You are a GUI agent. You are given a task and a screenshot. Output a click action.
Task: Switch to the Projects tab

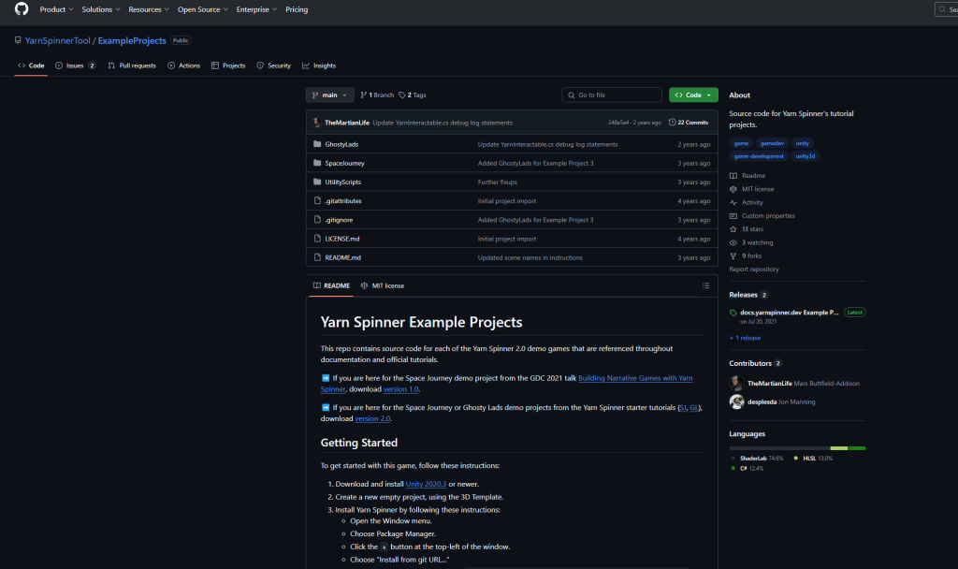pyautogui.click(x=228, y=66)
